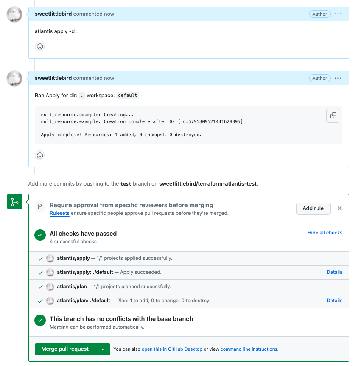
Task: Click 'commented now' timestamp on first comment
Action: click(94, 14)
